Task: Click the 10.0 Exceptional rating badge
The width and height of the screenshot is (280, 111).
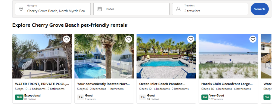Action: click(19, 97)
